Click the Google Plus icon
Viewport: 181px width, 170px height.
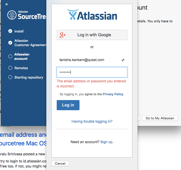(63, 35)
